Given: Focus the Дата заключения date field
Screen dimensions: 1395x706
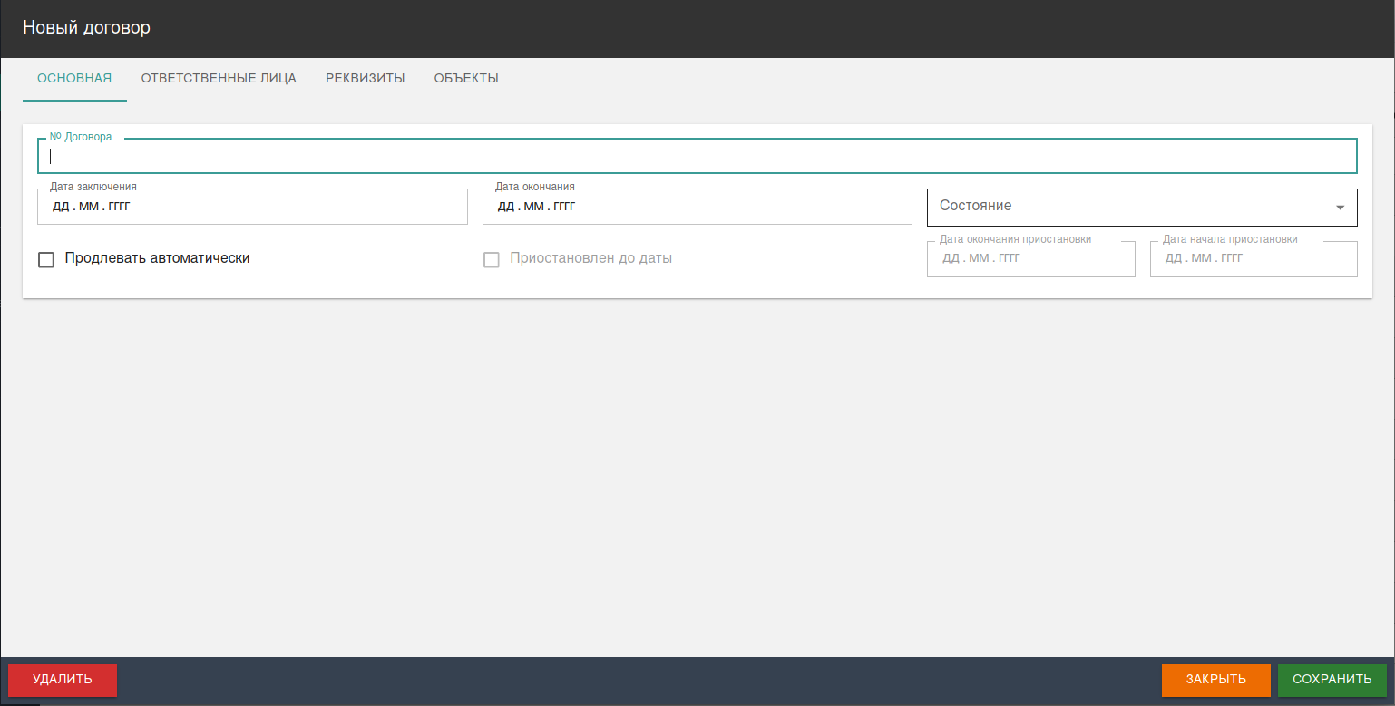Looking at the screenshot, I should tap(252, 207).
